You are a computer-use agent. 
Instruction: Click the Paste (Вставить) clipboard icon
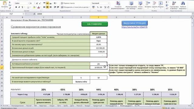point(5,4)
